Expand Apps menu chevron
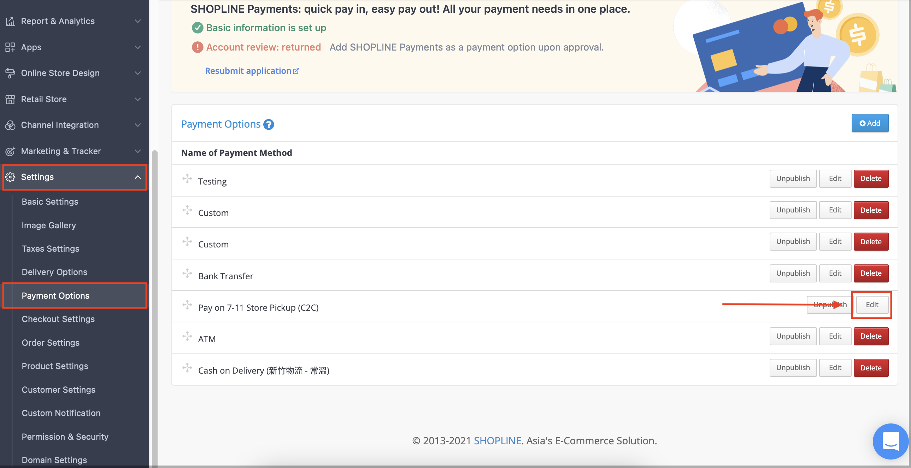The width and height of the screenshot is (911, 468). point(138,47)
